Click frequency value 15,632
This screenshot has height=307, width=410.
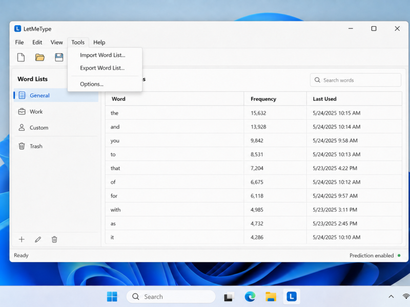coord(258,113)
